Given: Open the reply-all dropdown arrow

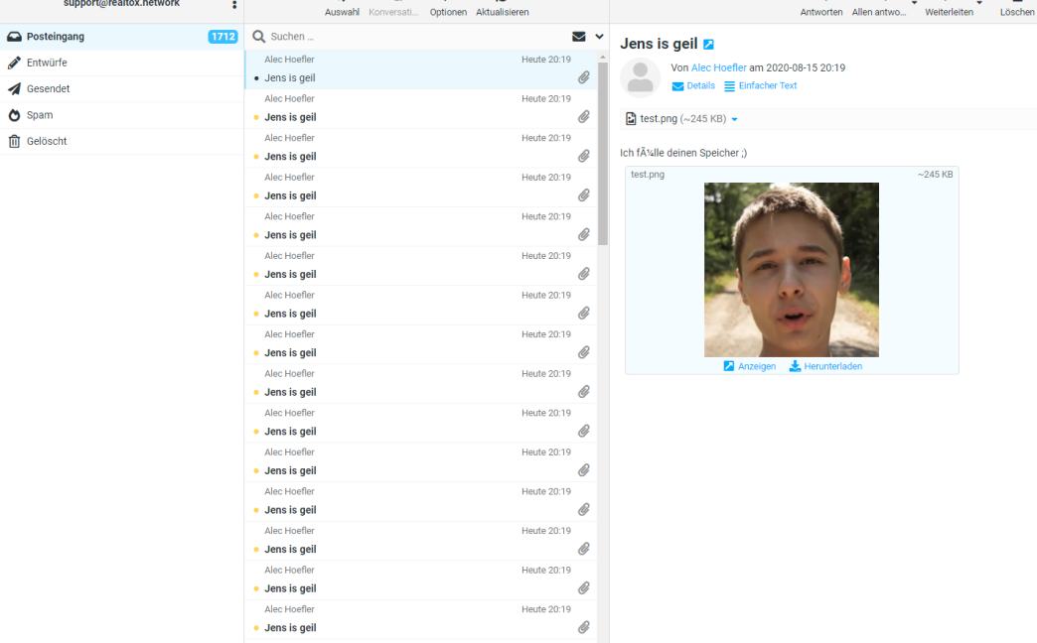Looking at the screenshot, I should (x=914, y=3).
